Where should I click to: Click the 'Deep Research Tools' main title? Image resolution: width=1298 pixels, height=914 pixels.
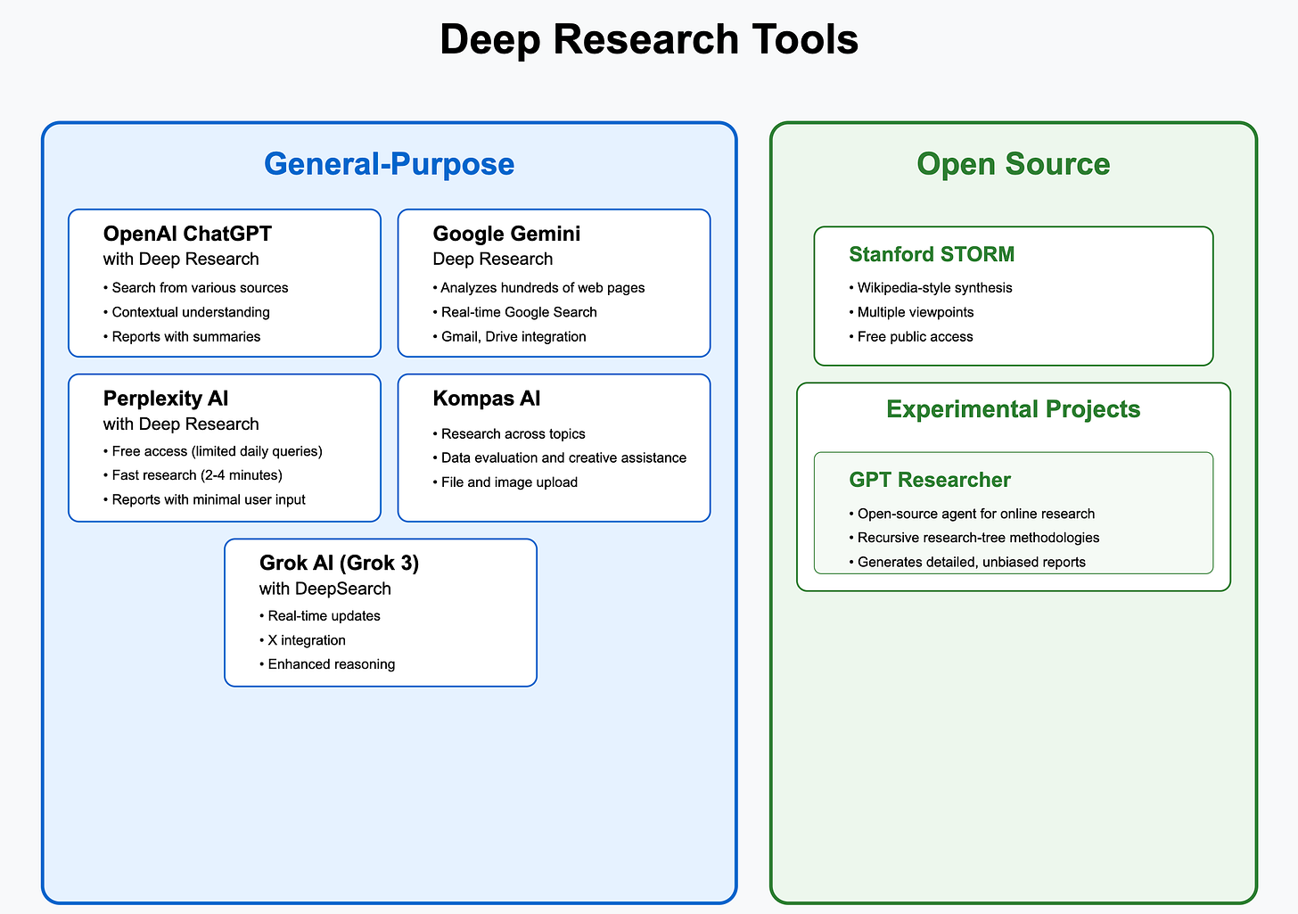649,40
